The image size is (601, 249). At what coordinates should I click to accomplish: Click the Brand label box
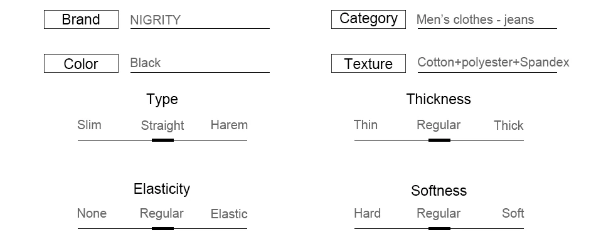[x=82, y=19]
